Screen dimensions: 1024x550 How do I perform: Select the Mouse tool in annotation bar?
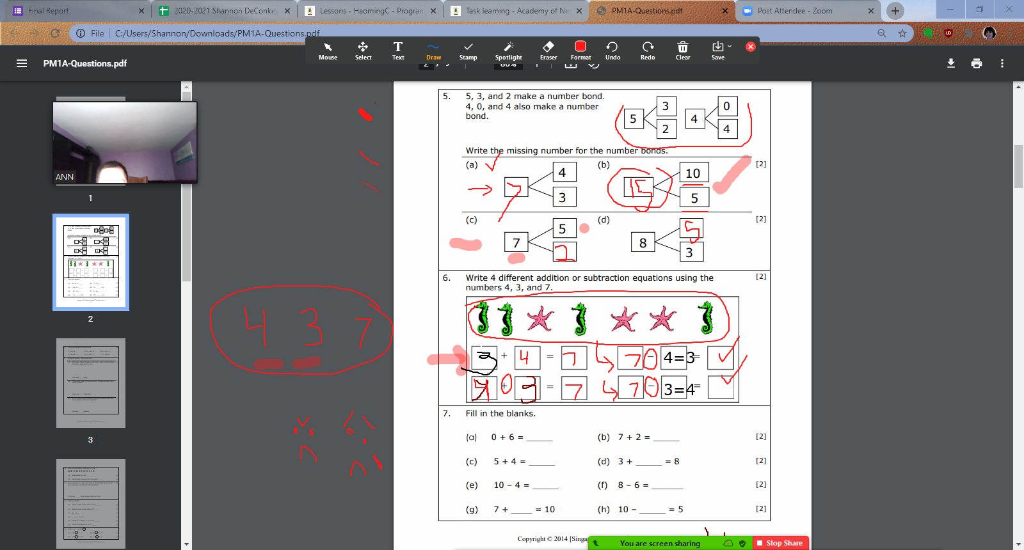tap(328, 51)
